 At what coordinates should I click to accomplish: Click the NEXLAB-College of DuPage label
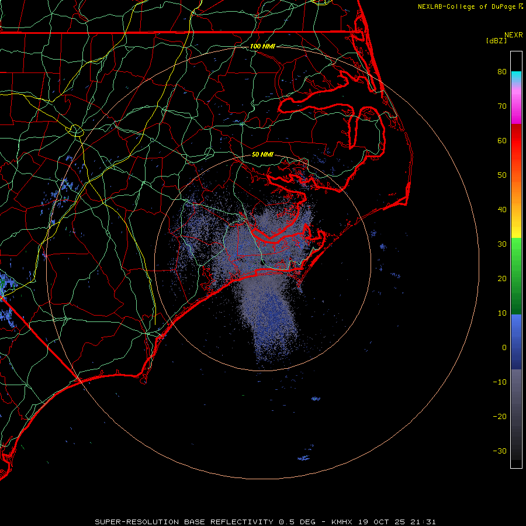click(470, 6)
